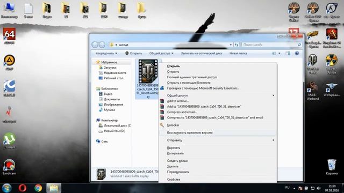The width and height of the screenshot is (344, 193).
Task: Show hidden tray icons arrow
Action: [x=294, y=188]
